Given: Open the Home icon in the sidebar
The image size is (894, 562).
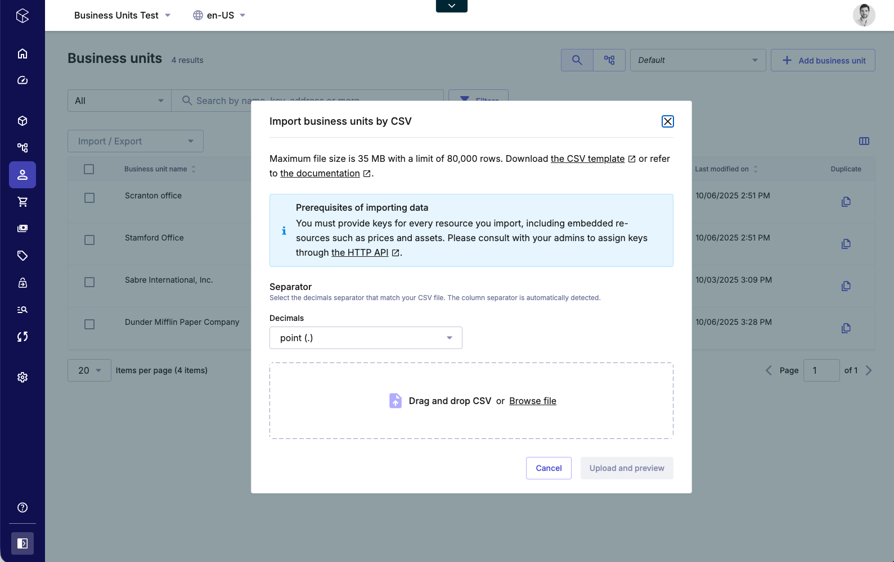Looking at the screenshot, I should click(23, 53).
